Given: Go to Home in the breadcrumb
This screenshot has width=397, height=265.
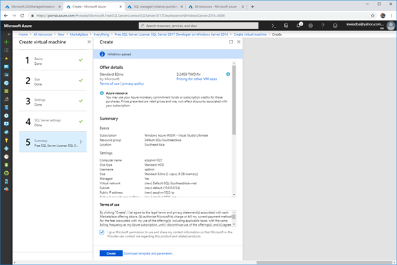Looking at the screenshot, I should [23, 35].
